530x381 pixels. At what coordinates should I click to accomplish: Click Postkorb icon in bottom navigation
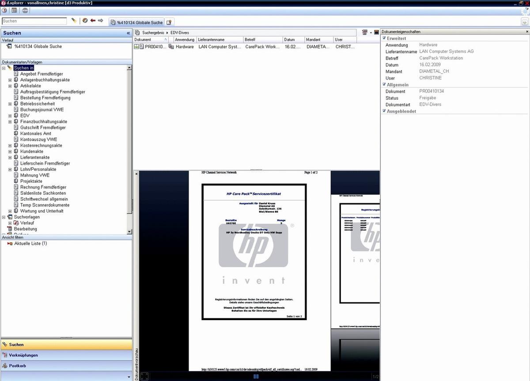5,366
